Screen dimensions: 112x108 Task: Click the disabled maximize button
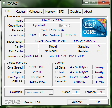[x=94, y=2]
